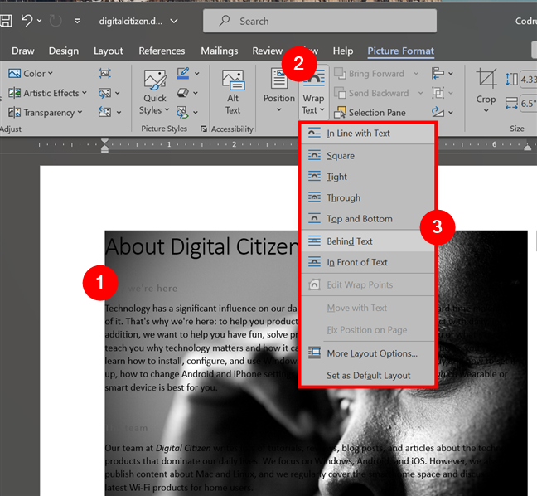
Task: Open Artistic Effects gallery
Action: coord(47,93)
